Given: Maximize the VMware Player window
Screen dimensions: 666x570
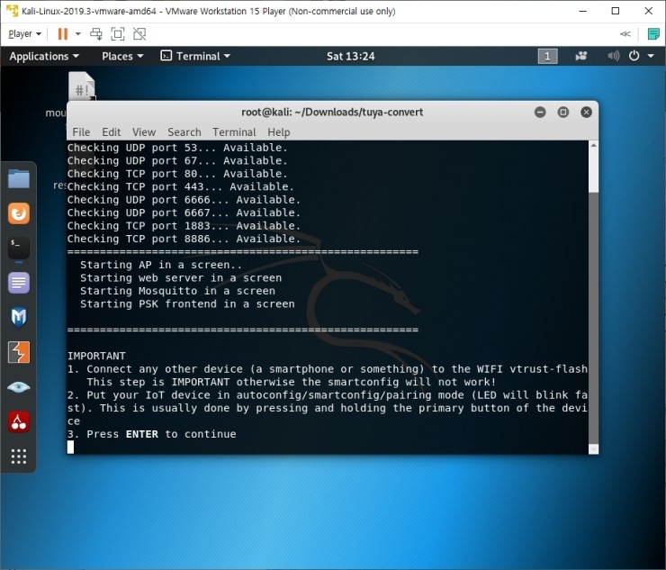Looking at the screenshot, I should tap(616, 11).
